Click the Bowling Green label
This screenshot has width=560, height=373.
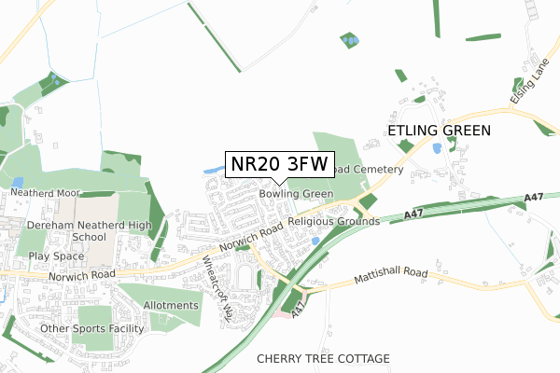pos(296,194)
